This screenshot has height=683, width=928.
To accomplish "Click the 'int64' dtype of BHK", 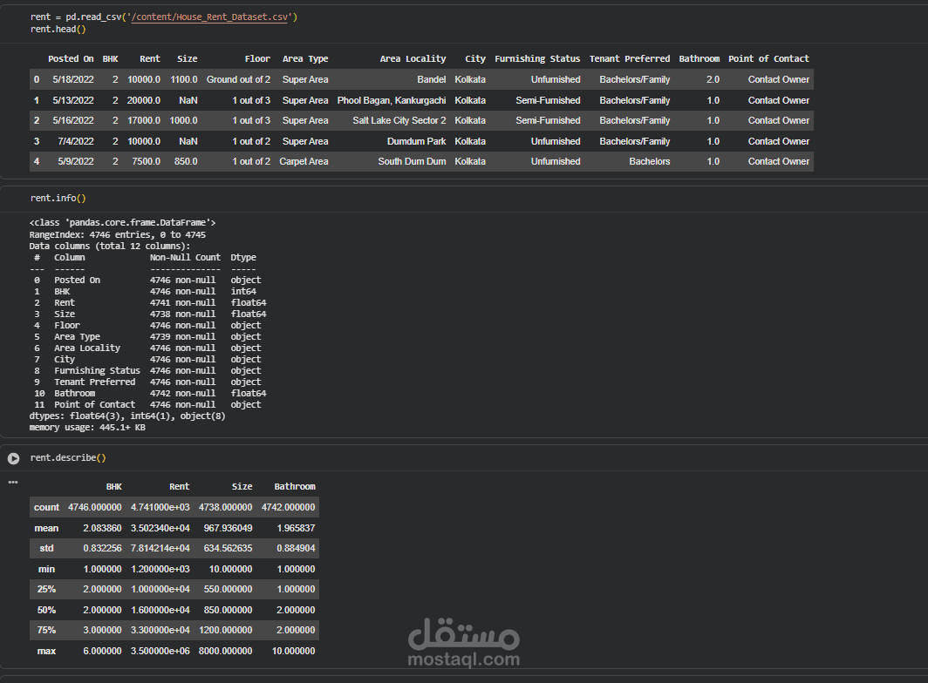I will 243,292.
